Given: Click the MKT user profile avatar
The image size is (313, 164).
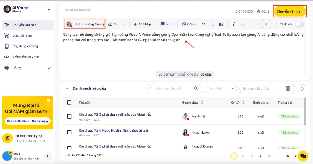Looking at the screenshot, I should [x=7, y=156].
